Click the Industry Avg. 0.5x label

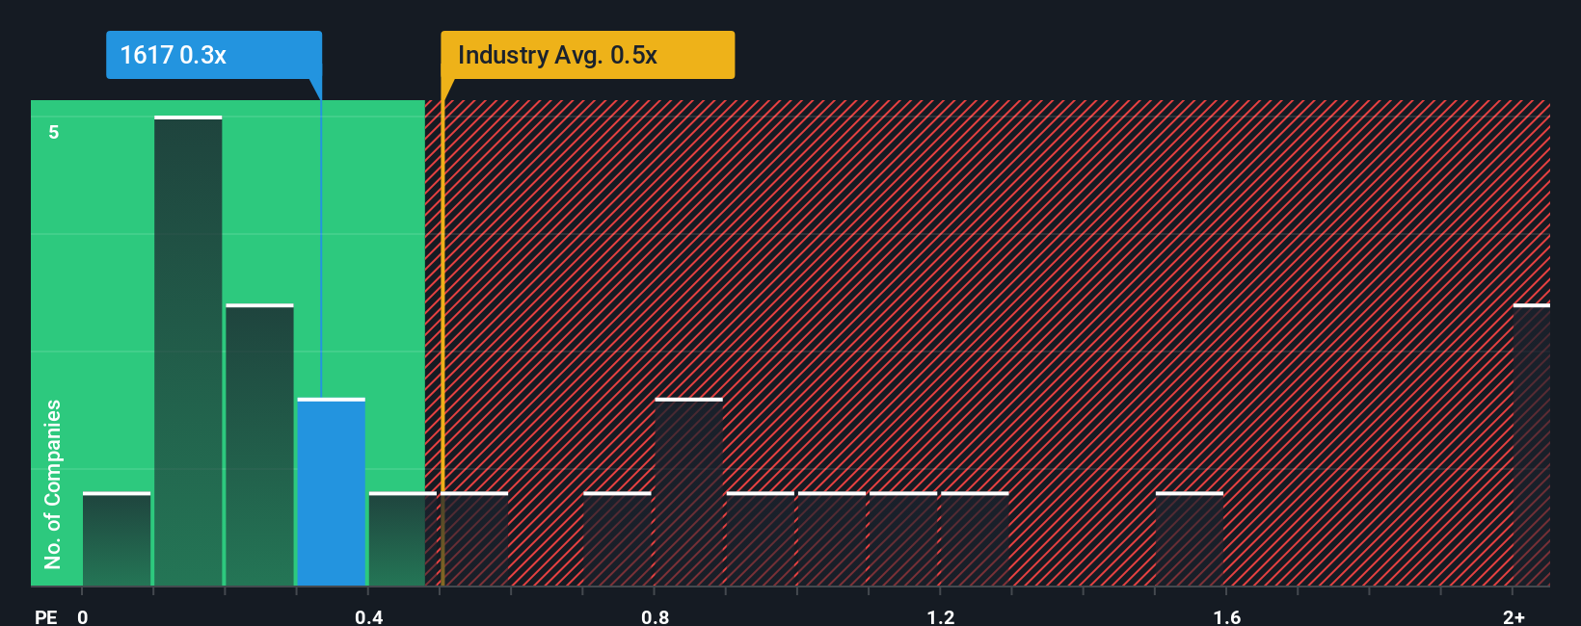click(588, 55)
